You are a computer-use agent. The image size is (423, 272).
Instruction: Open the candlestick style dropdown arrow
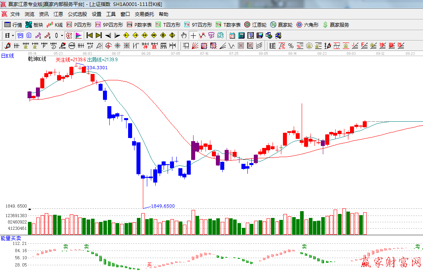coord(62,35)
